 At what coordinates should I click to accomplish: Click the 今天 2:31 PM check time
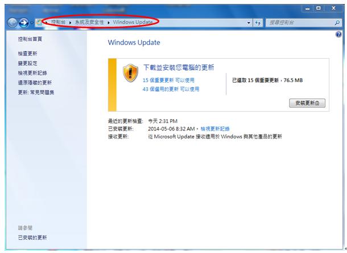[x=163, y=121]
